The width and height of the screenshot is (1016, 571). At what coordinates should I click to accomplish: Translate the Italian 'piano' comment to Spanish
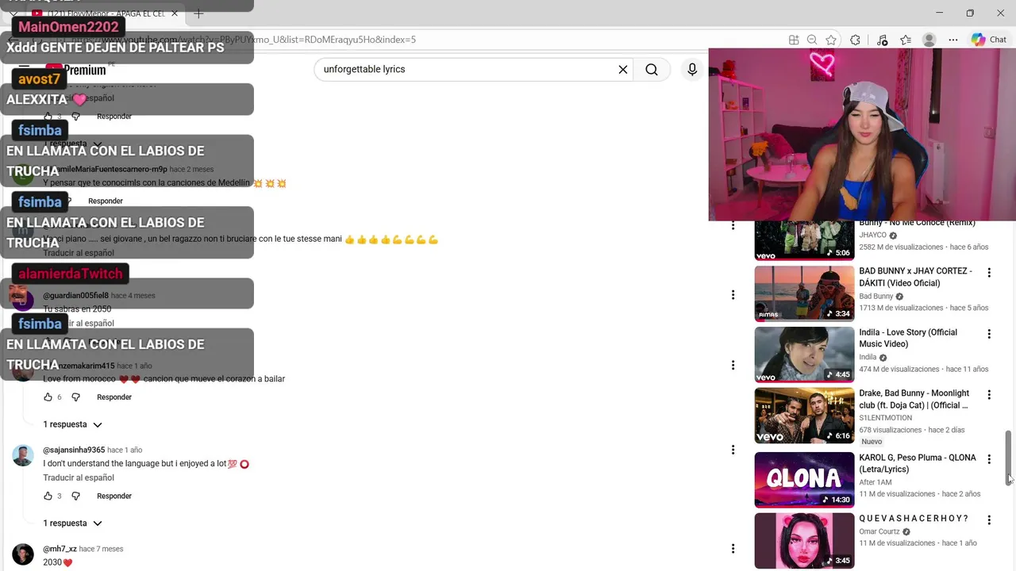[x=79, y=253]
